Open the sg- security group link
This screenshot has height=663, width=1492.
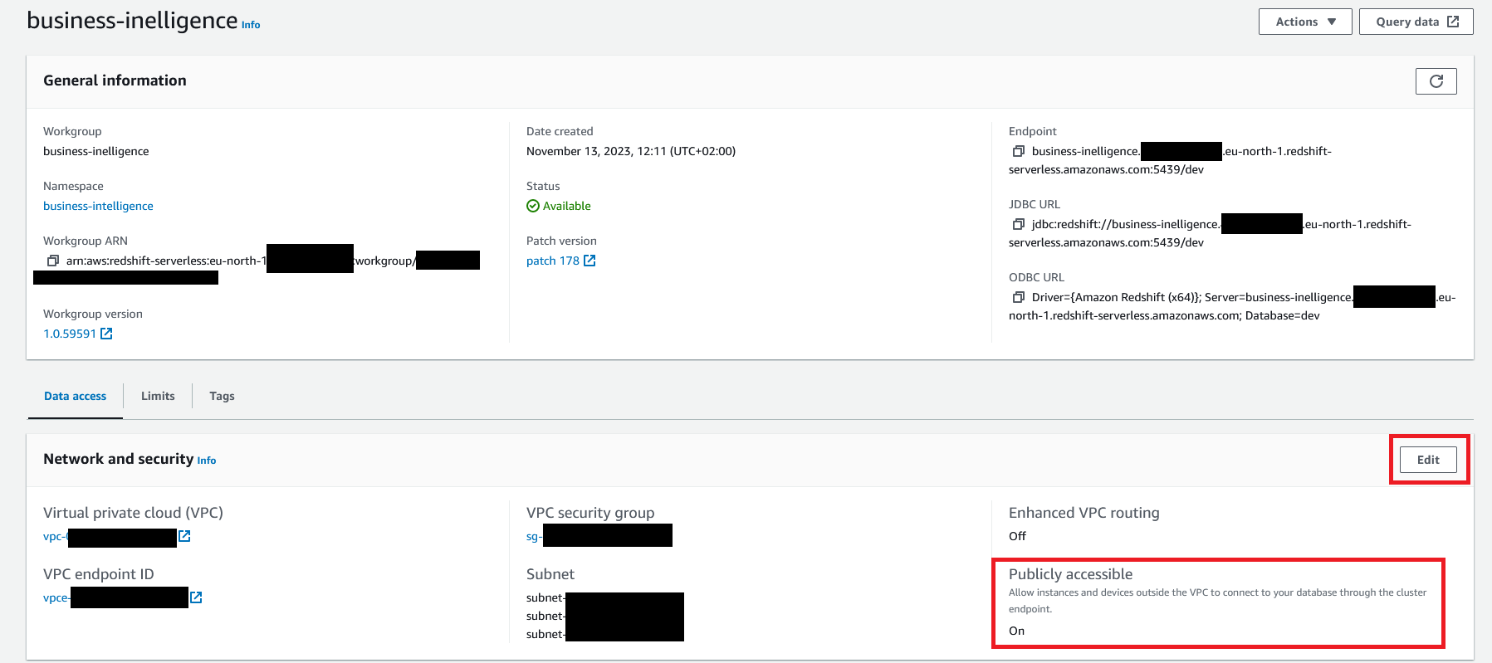[534, 536]
